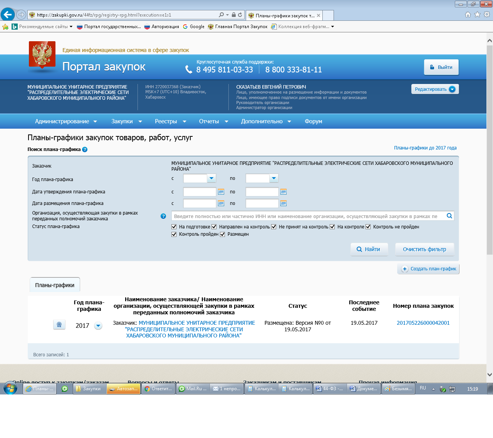This screenshot has width=493, height=438.
Task: Click the help icon beside Поиск плана-графика
Action: (85, 149)
